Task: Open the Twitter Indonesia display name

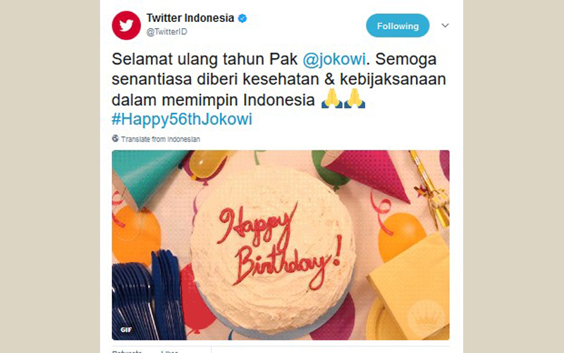Action: point(190,18)
